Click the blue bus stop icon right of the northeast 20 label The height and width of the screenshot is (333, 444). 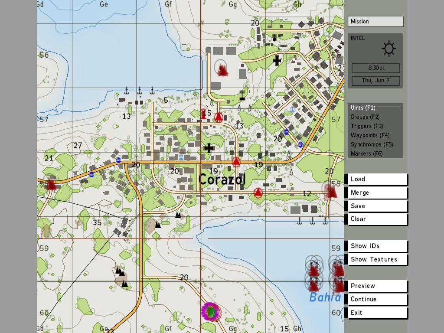[x=286, y=132]
